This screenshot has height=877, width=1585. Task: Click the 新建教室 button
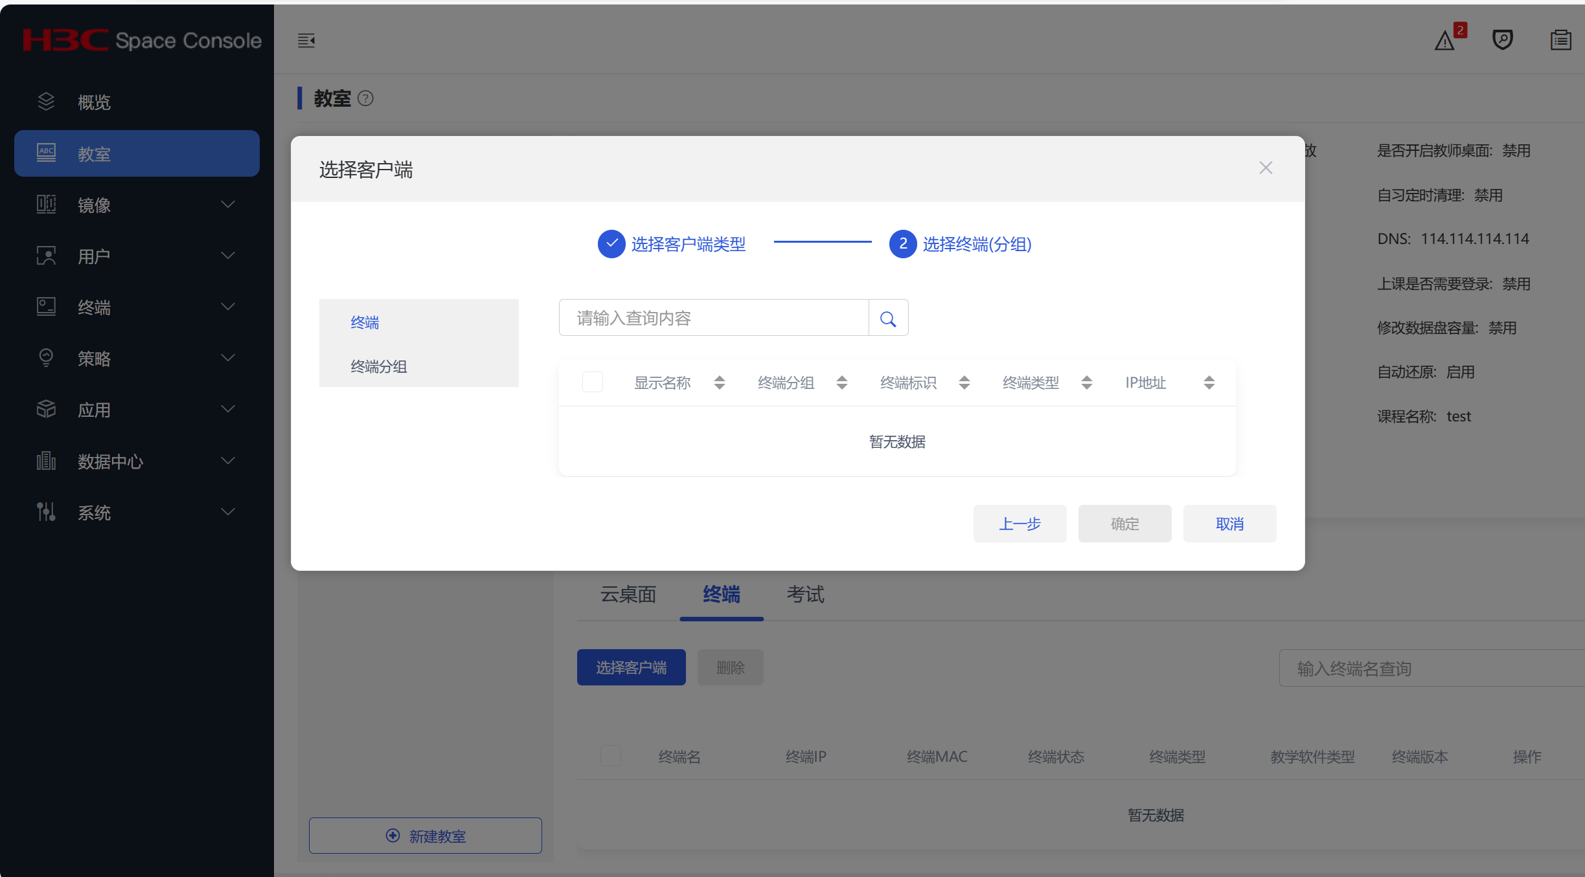(426, 836)
